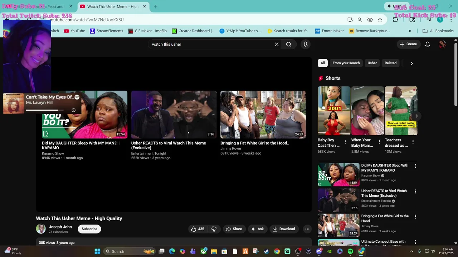This screenshot has height=257, width=458.
Task: Click the Ask button
Action: tap(257, 229)
